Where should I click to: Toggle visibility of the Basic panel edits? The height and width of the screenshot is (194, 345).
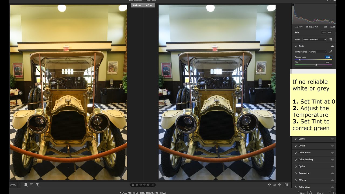pyautogui.click(x=332, y=46)
